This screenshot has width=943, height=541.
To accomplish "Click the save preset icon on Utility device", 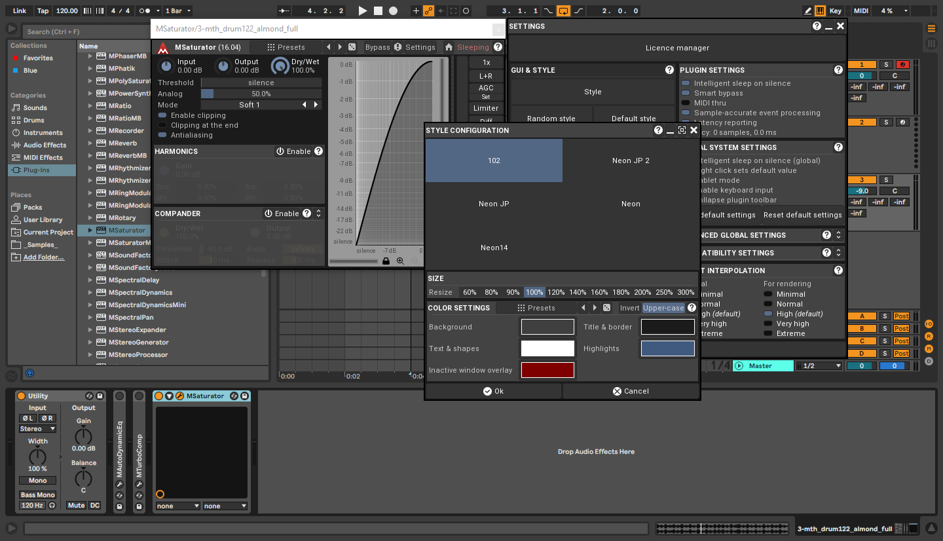I will click(x=100, y=396).
